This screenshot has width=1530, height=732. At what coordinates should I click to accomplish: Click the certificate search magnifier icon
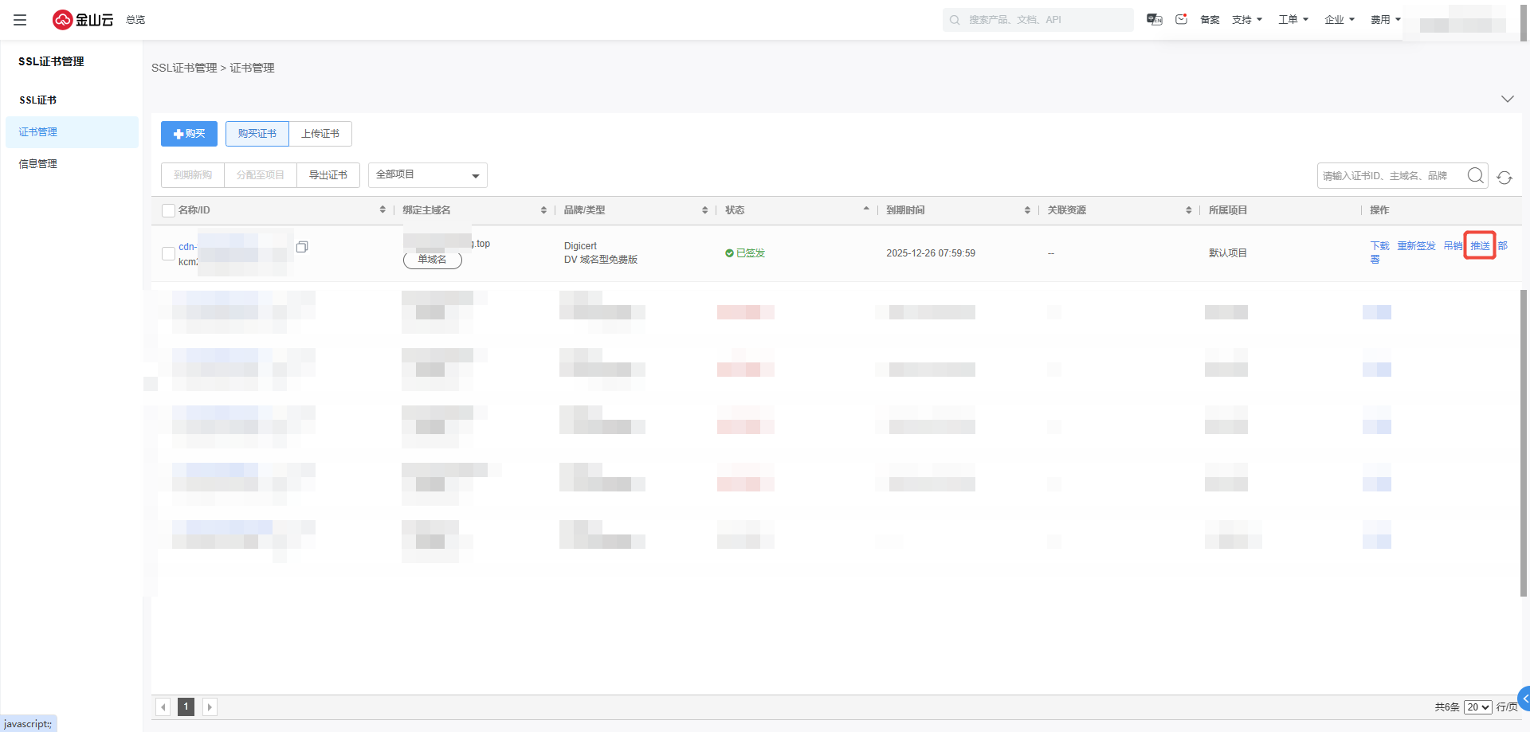[x=1475, y=175]
